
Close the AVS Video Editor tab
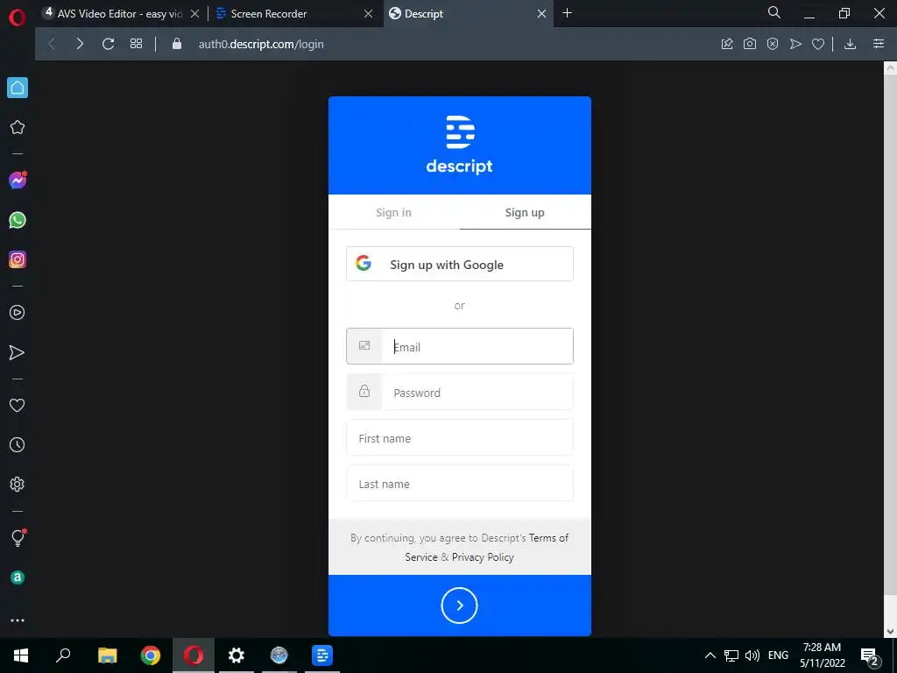[194, 14]
